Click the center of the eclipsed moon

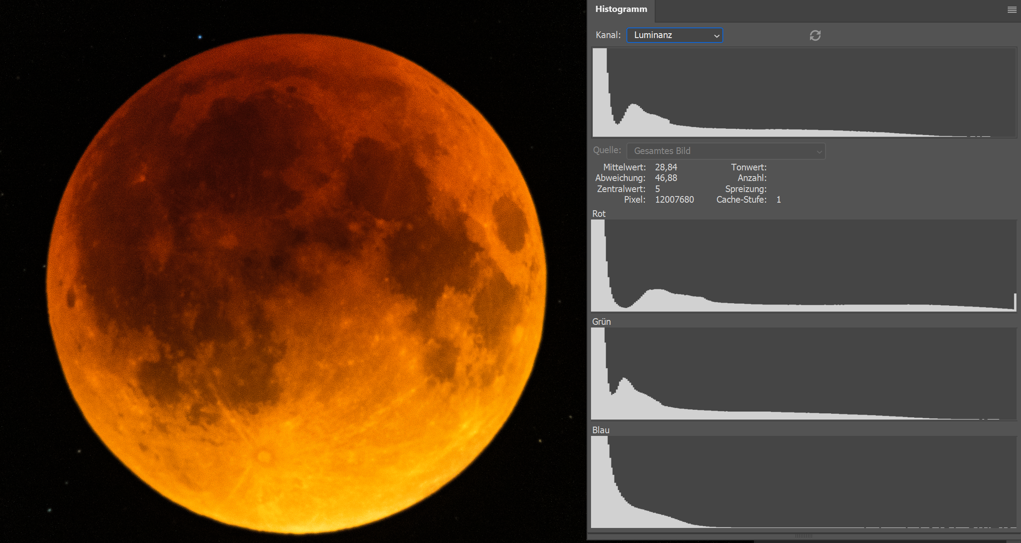[x=296, y=283]
